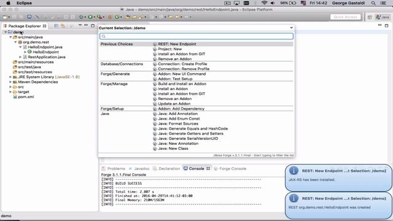Screen dimensions: 393x221
Task: Expand the HelloEndpoint class node
Action: point(25,52)
